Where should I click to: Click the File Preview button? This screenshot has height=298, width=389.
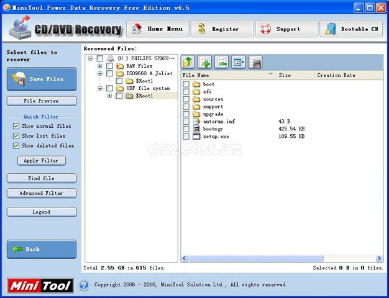click(x=42, y=101)
